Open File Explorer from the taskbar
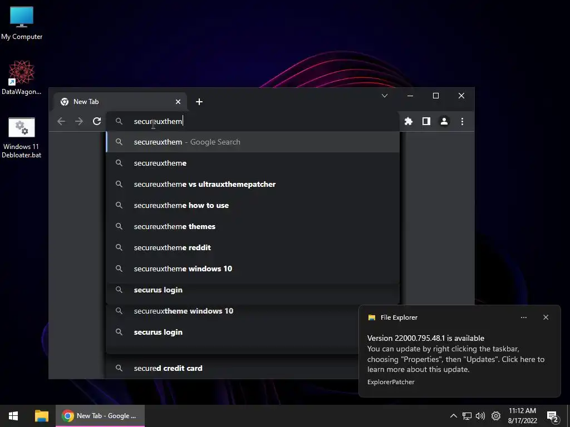Screen dimensions: 570x427 41,416
